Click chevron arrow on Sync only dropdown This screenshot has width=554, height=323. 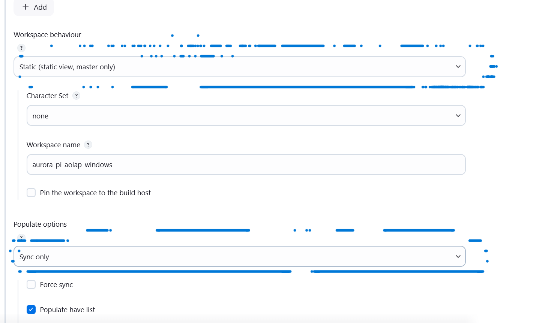458,257
